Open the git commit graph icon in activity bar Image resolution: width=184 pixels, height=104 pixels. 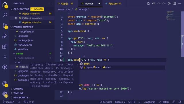[5, 57]
